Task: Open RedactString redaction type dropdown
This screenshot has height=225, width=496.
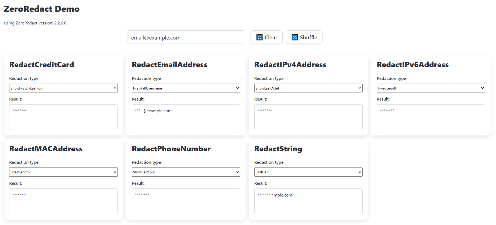Action: (308, 172)
